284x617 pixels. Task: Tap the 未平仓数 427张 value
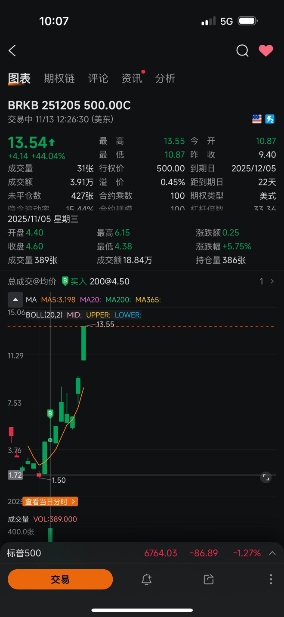(x=83, y=196)
